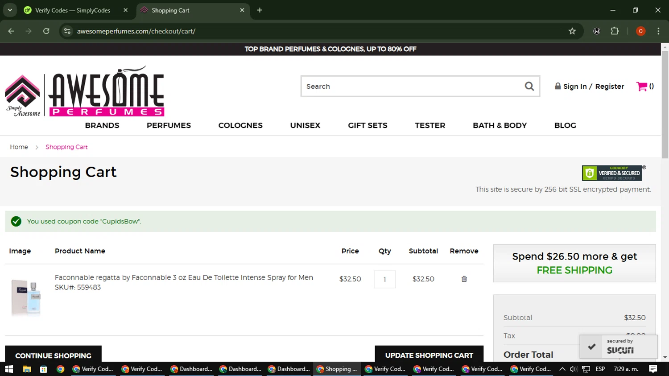Go back to previous page
This screenshot has height=376, width=669.
pos(11,31)
